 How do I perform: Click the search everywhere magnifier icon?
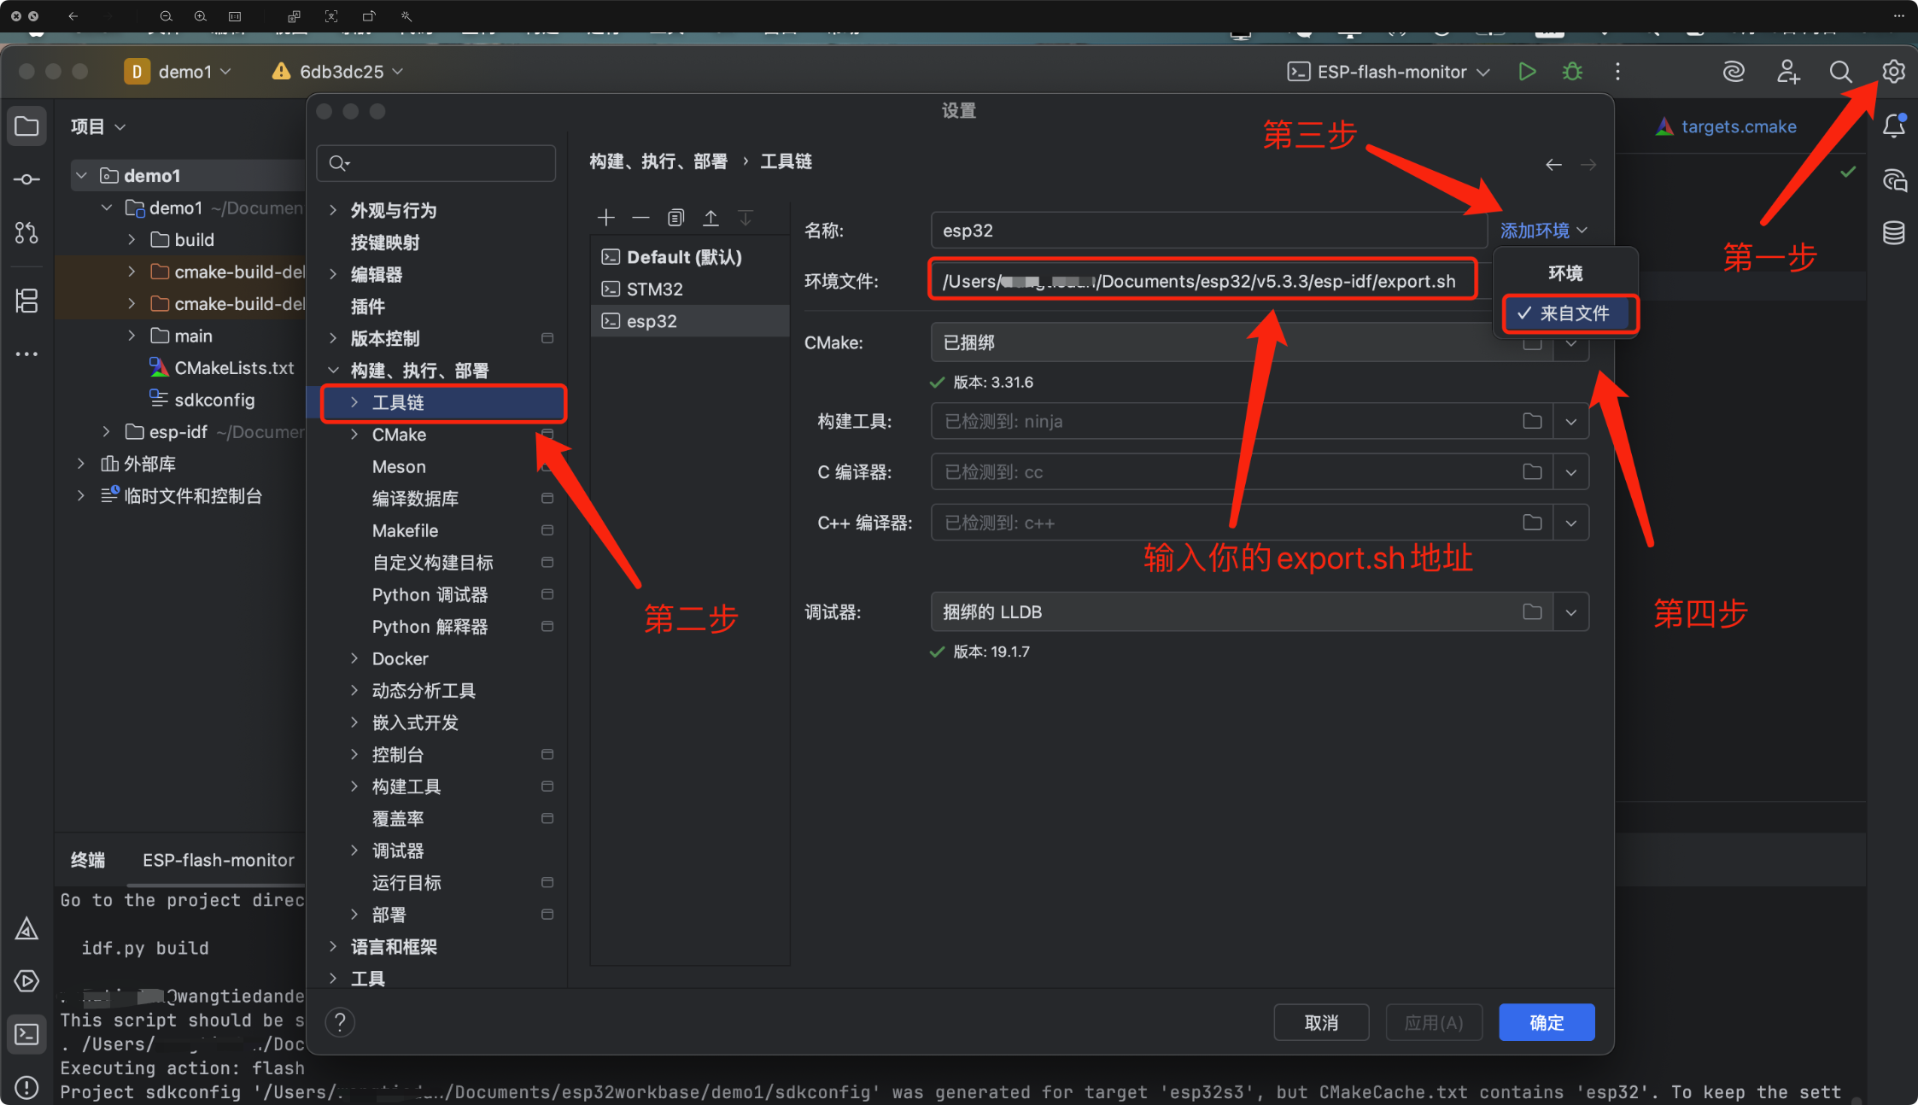1840,72
